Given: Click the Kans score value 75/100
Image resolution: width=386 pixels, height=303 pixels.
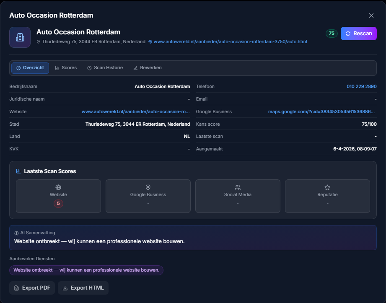Looking at the screenshot, I should click(x=369, y=124).
